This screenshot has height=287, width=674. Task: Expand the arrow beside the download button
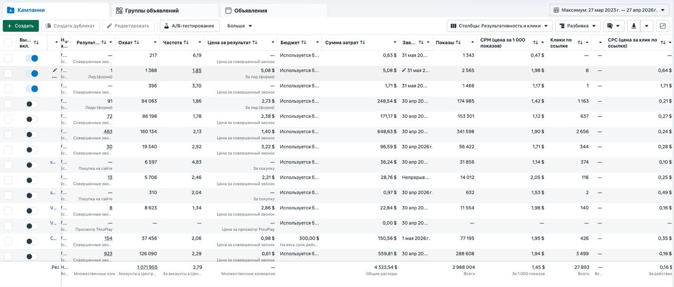(x=647, y=26)
